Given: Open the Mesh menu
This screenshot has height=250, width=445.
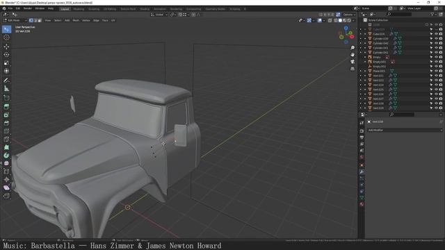Looking at the screenshot, I should coord(76,20).
